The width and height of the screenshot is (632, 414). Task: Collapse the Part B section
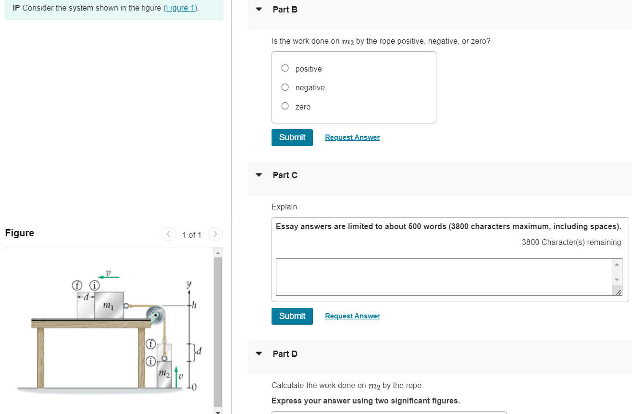pyautogui.click(x=259, y=10)
